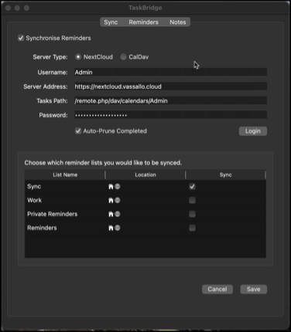Click home icon in Private Reminders row

tap(111, 214)
